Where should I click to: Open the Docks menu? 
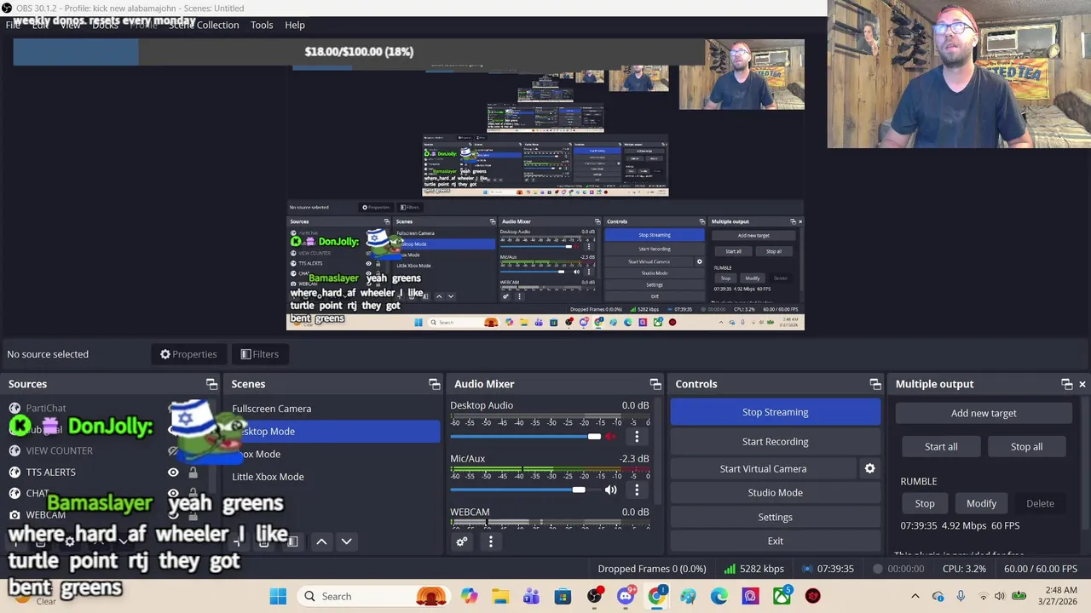click(x=105, y=25)
